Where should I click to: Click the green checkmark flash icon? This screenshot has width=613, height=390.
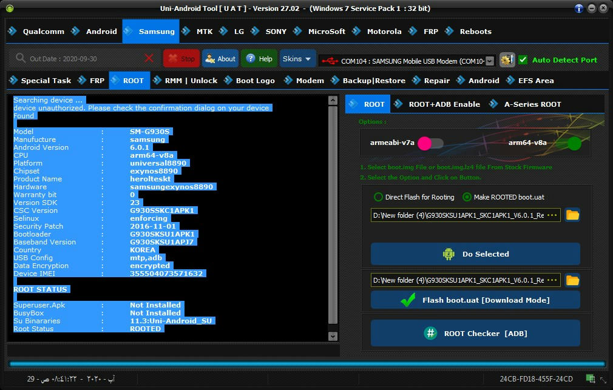pos(408,300)
